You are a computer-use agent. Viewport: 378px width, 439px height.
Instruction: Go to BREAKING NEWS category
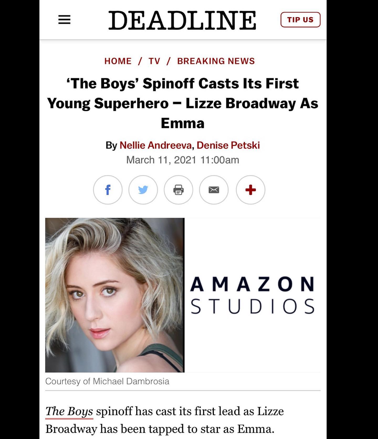pyautogui.click(x=216, y=61)
